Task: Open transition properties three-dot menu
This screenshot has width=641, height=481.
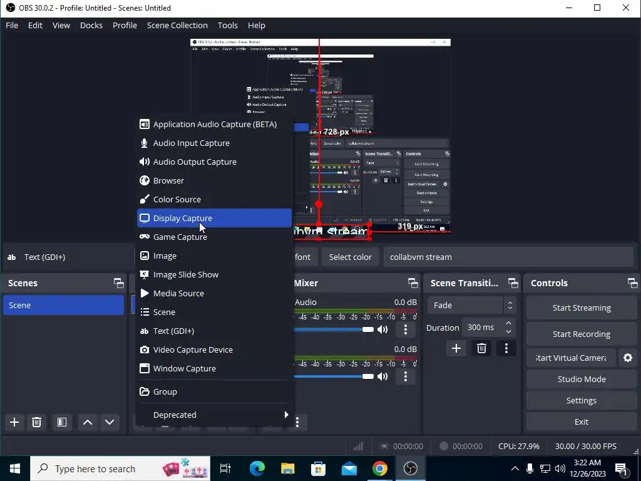Action: coord(506,348)
